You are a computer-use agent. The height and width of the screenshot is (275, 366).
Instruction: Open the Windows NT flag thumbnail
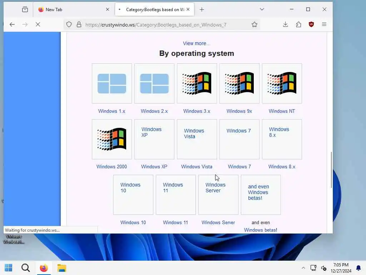click(282, 83)
